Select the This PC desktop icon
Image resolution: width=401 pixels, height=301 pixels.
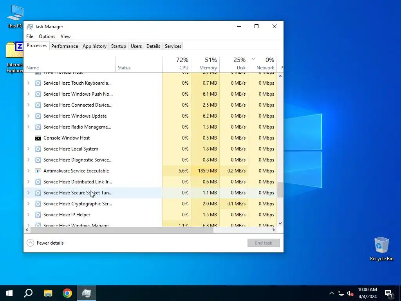click(x=15, y=16)
